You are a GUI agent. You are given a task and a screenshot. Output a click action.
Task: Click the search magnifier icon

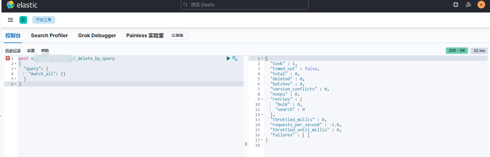(x=185, y=5)
